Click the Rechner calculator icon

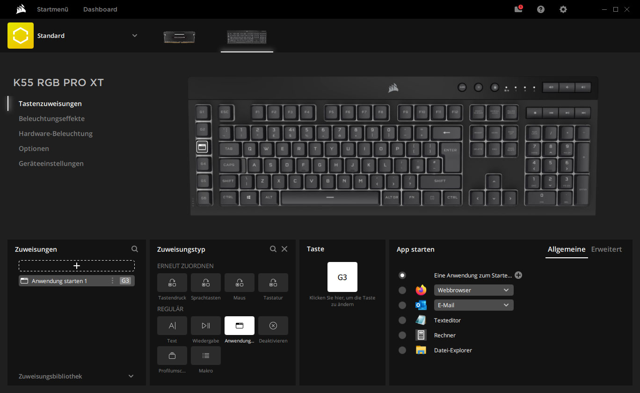[421, 335]
